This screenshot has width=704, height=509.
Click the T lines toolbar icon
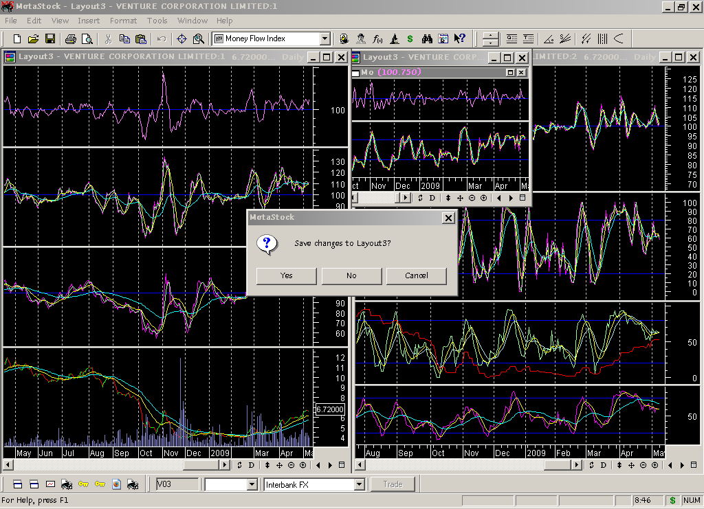[x=529, y=39]
